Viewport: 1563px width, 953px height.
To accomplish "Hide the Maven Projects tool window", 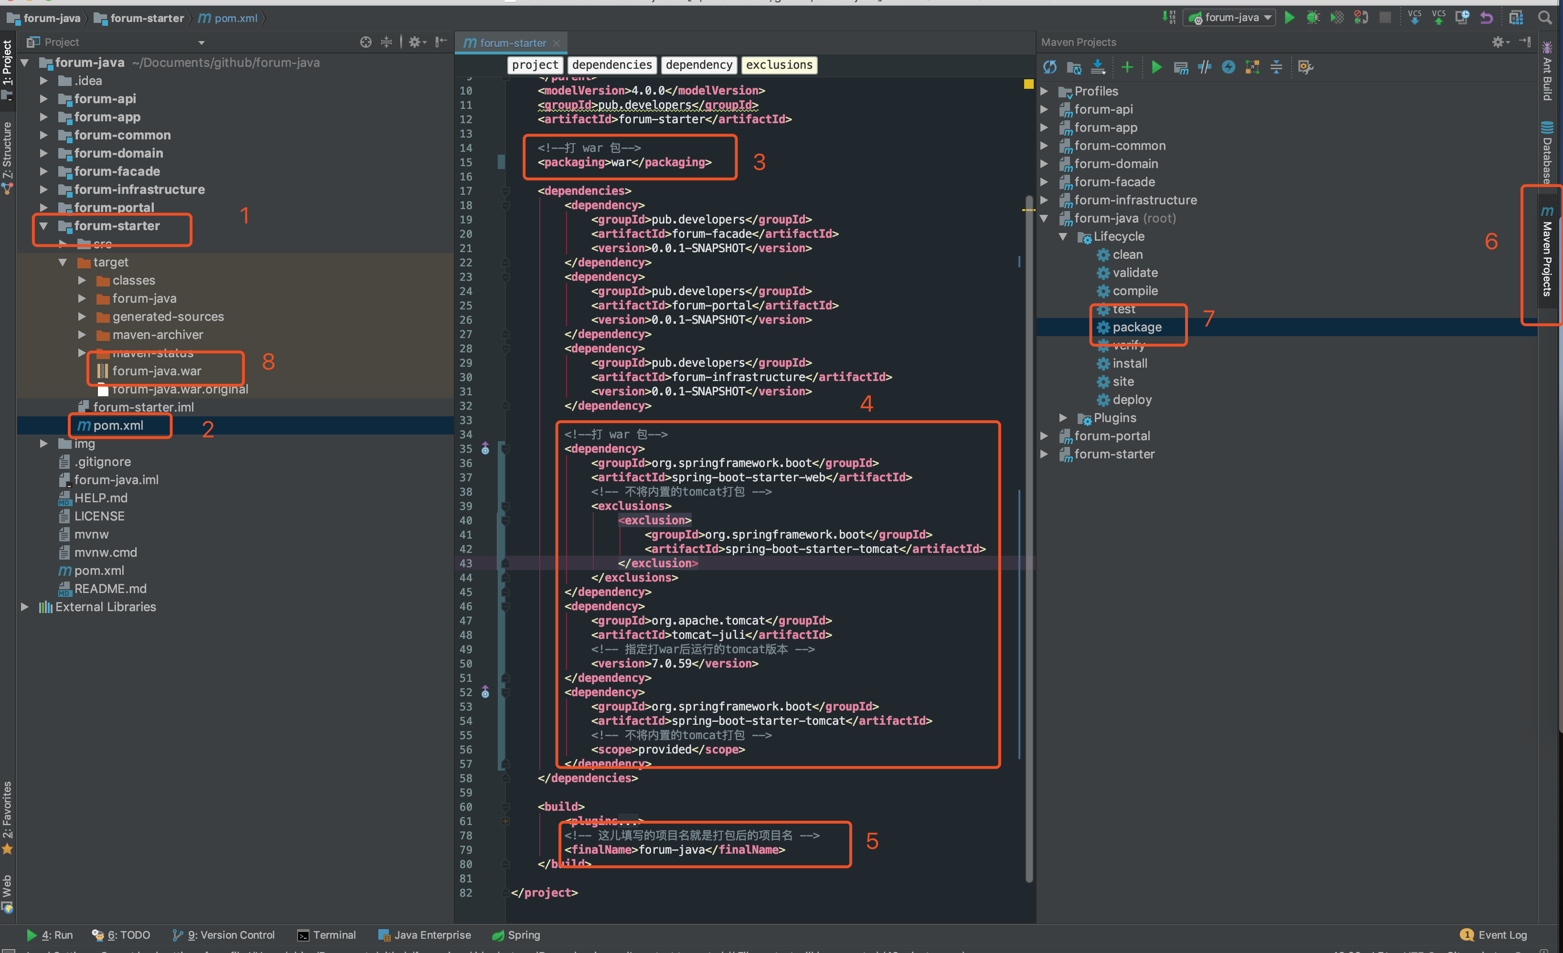I will click(x=1526, y=42).
